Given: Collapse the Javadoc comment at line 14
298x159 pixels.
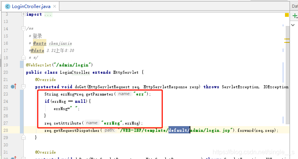Looking at the screenshot, I should click(x=23, y=28).
